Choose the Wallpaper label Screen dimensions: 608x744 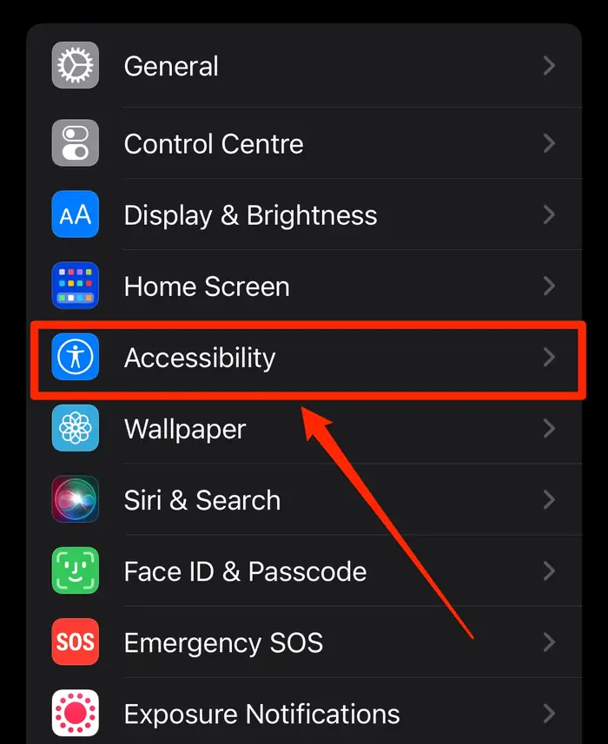pyautogui.click(x=185, y=430)
